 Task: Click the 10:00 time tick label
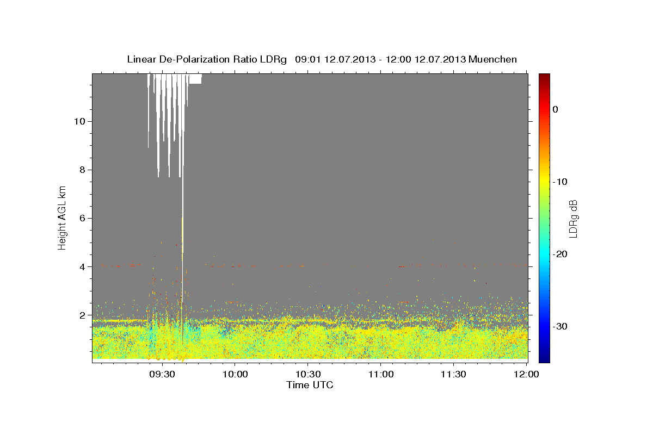pyautogui.click(x=235, y=375)
